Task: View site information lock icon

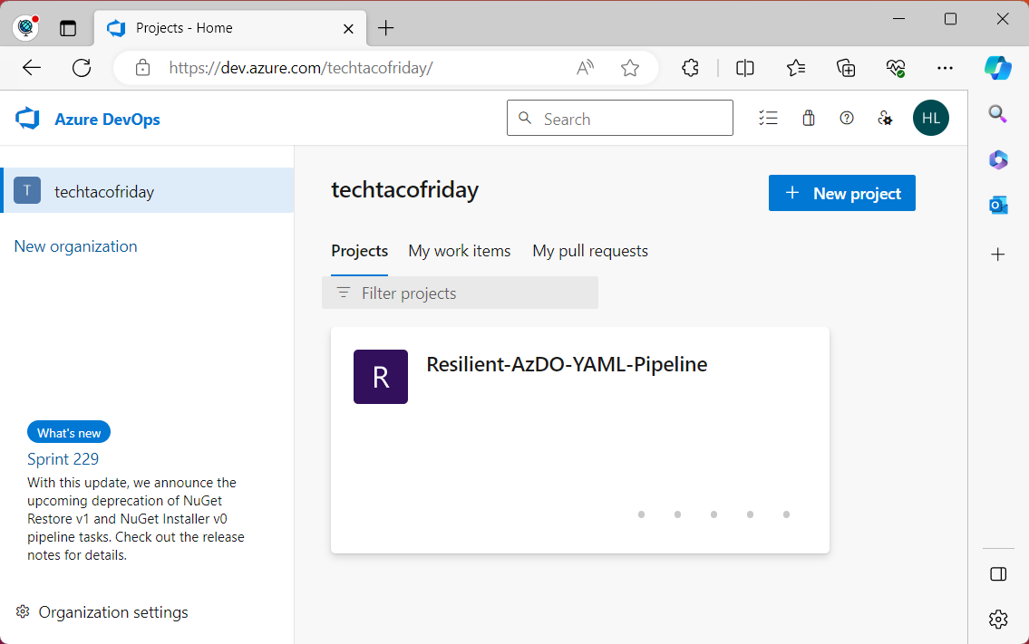Action: pyautogui.click(x=142, y=68)
